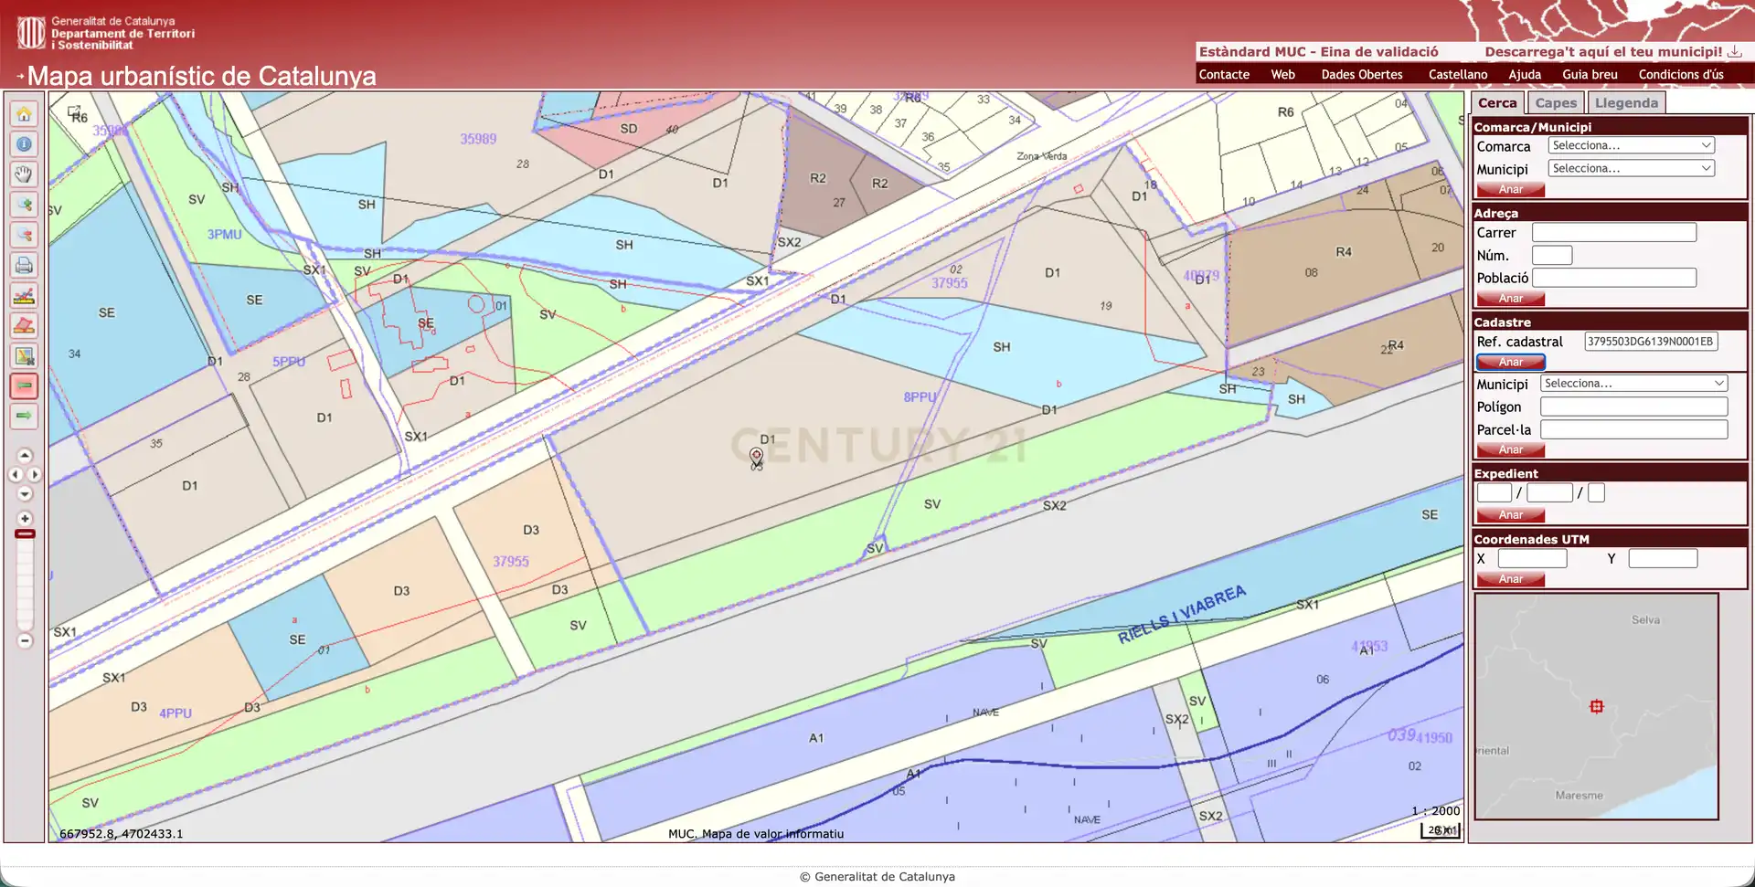Click the RIELLS I VIABREA map label
Image resolution: width=1755 pixels, height=887 pixels.
1182,614
